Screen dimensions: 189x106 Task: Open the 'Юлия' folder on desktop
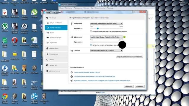coord(25,97)
